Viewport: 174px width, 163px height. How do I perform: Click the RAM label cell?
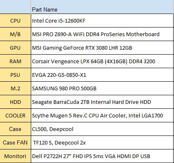[x=15, y=61]
